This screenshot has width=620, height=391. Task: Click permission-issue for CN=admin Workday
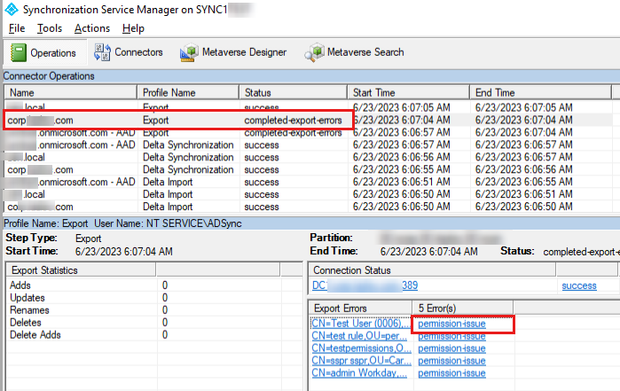pyautogui.click(x=451, y=372)
